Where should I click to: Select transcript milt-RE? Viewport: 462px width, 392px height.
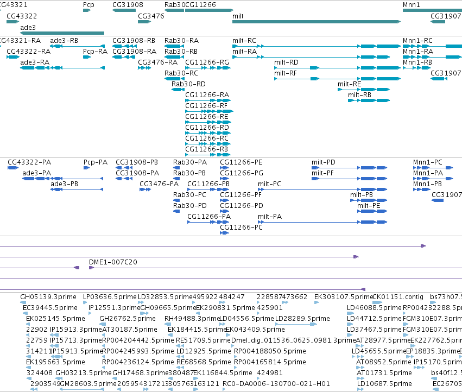[349, 84]
